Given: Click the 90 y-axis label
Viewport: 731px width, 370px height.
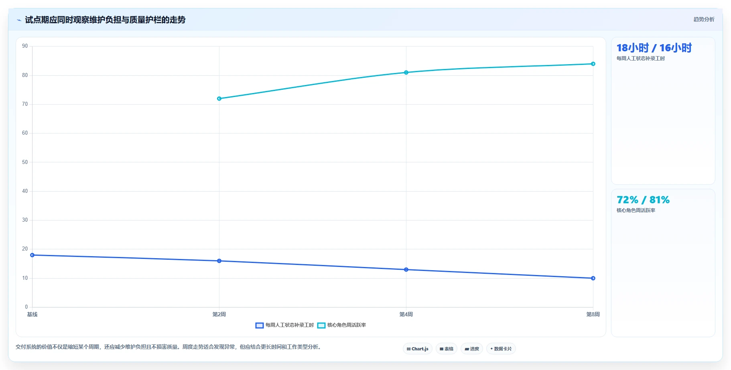Looking at the screenshot, I should [25, 46].
